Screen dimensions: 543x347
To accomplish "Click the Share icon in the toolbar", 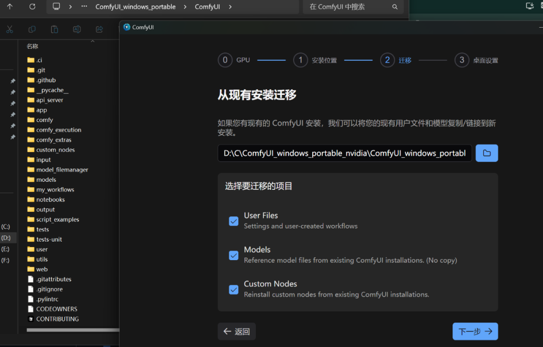I will coord(99,29).
